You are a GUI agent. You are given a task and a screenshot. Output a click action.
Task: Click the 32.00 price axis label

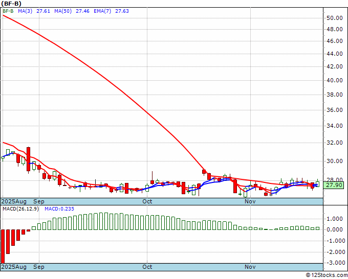tap(335, 143)
